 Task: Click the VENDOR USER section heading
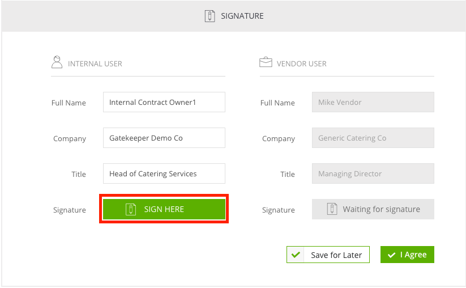coord(302,63)
